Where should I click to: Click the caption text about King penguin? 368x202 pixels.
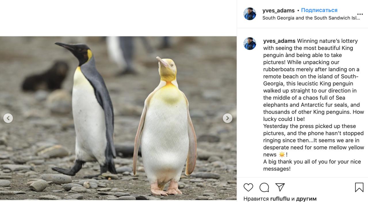tap(313, 105)
